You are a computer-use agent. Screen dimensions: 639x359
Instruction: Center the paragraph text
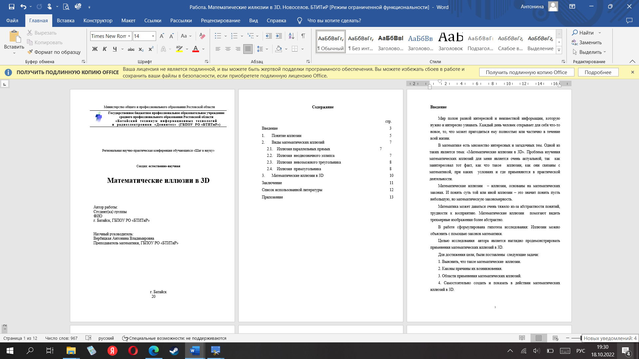click(228, 49)
